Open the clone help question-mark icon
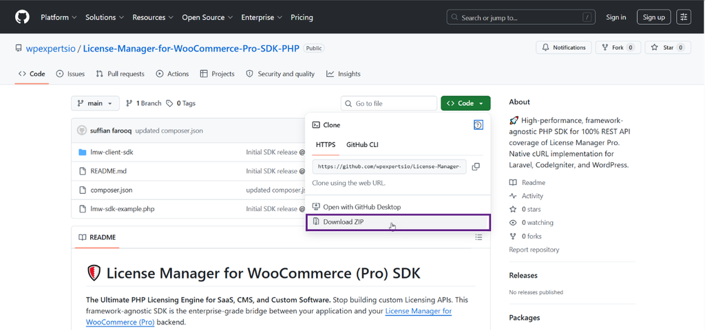Viewport: 705px width, 330px height. click(478, 125)
